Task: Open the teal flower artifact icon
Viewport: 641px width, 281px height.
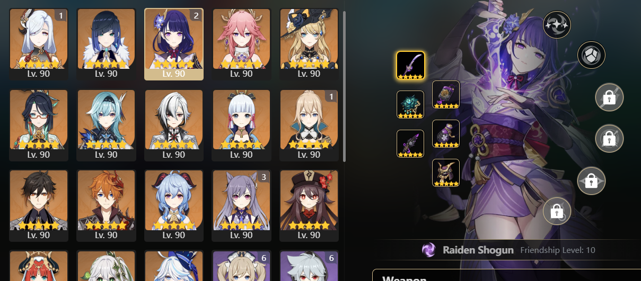Action: click(x=410, y=105)
